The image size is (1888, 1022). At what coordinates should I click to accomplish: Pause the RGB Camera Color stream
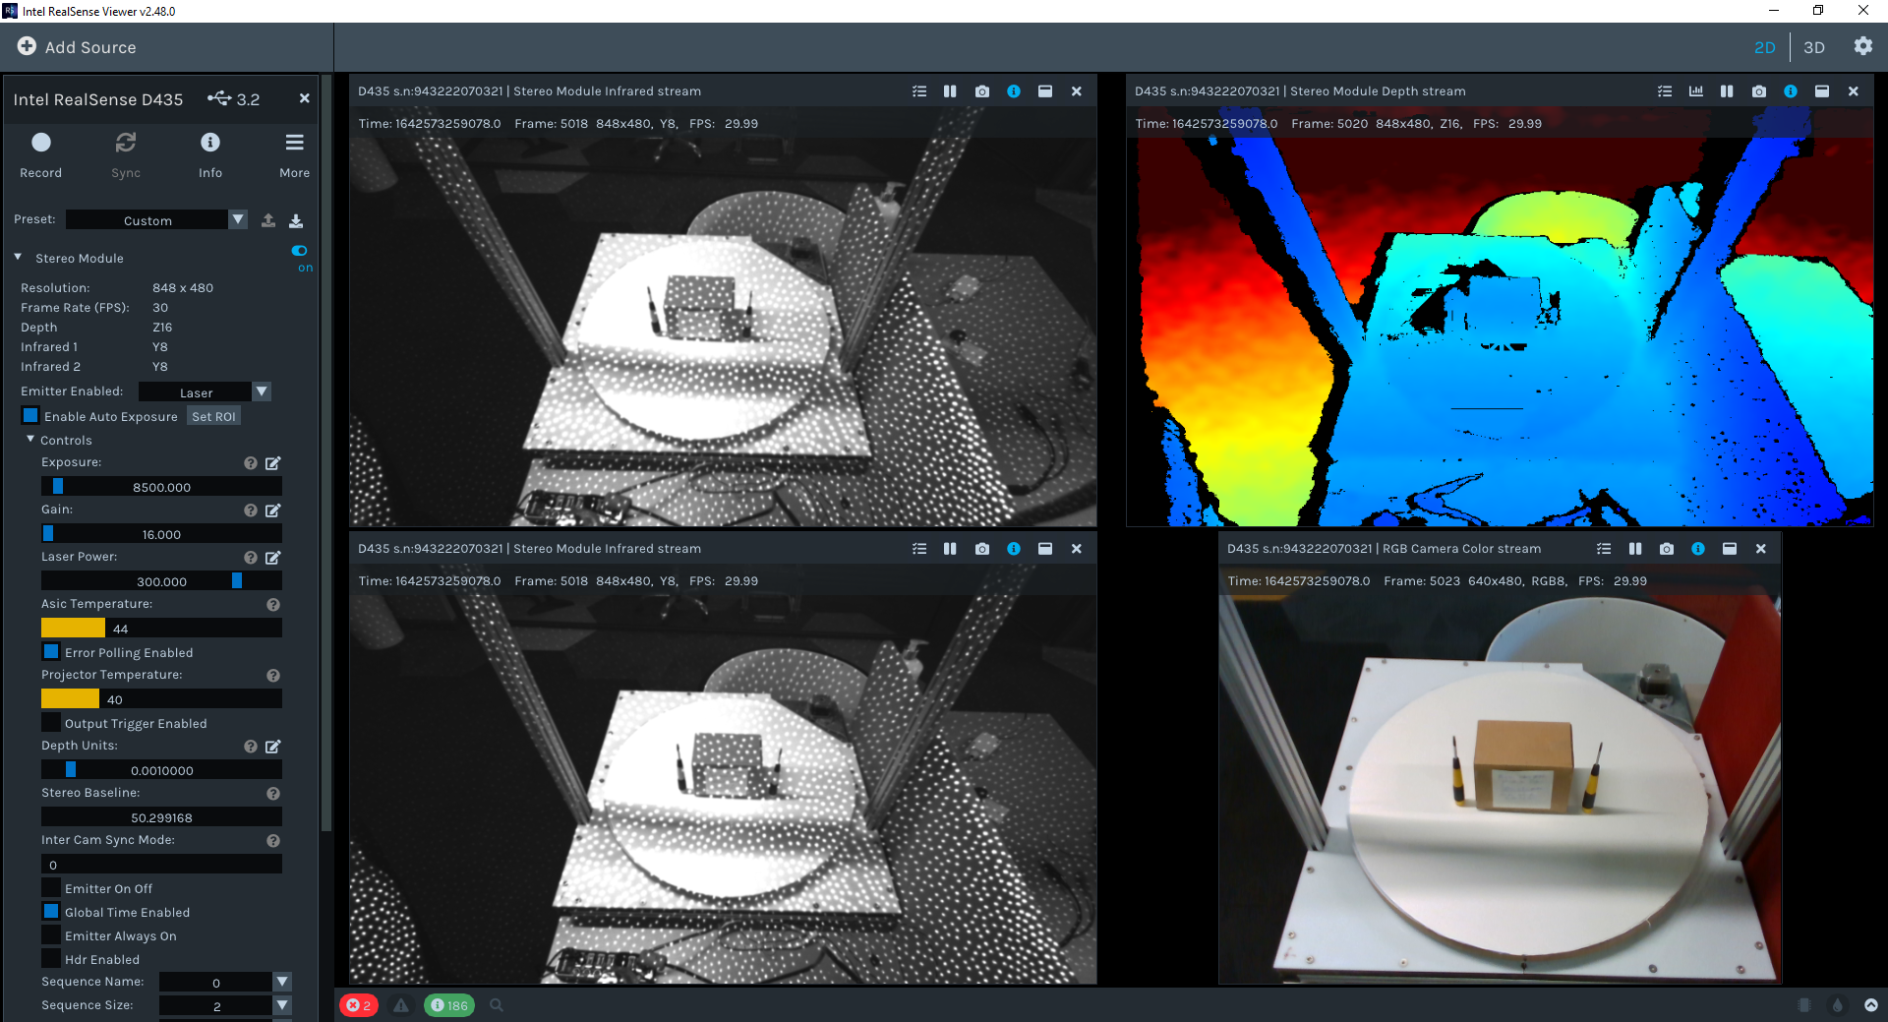(1634, 549)
